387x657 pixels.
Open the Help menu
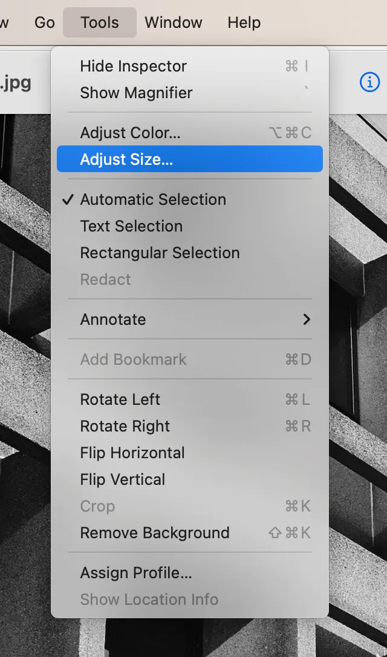244,22
